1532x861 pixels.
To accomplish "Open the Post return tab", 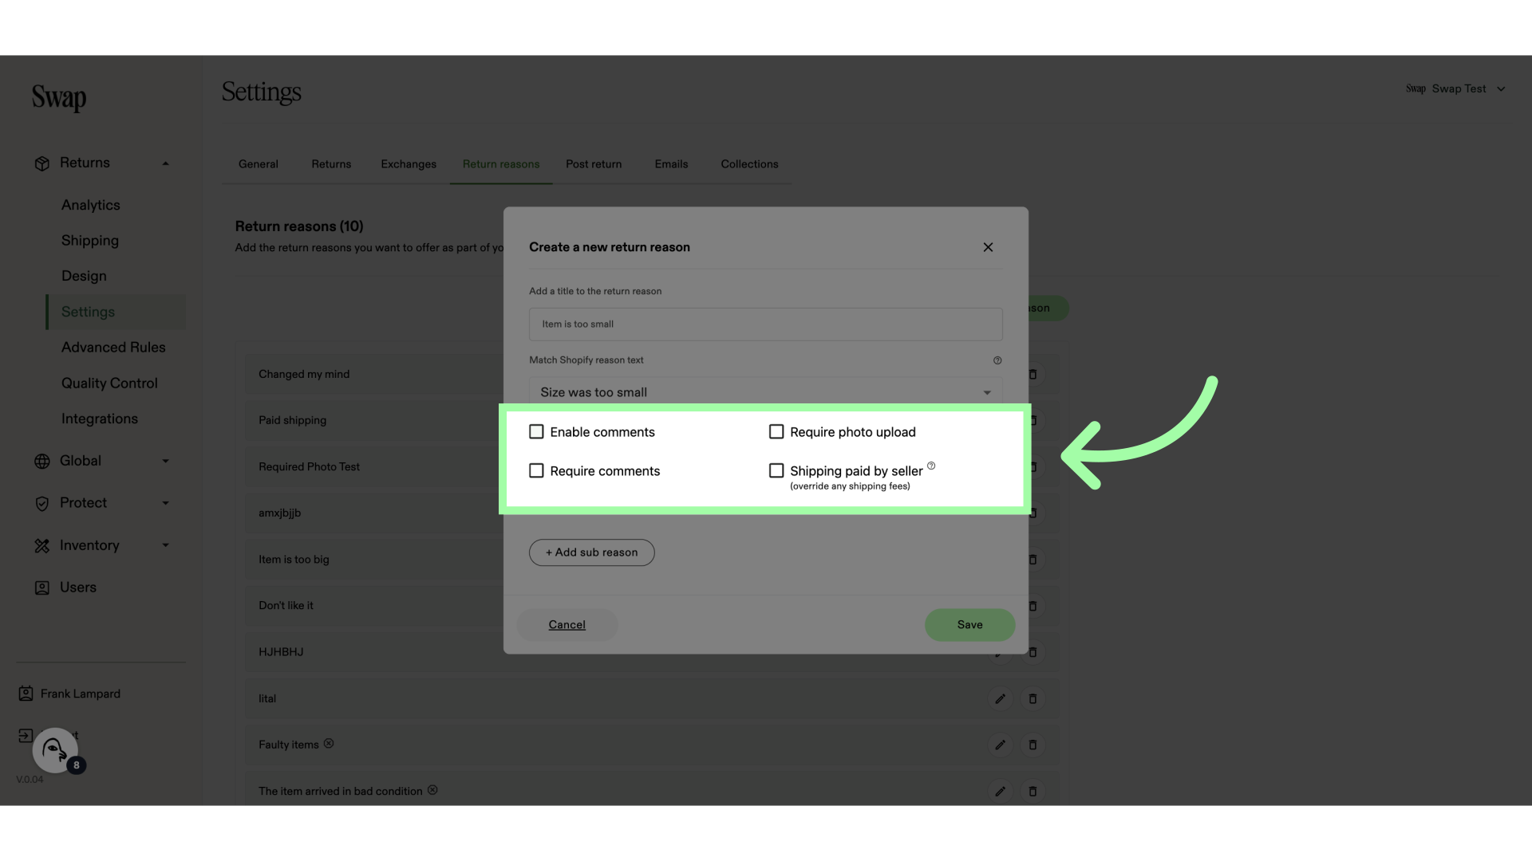I will pyautogui.click(x=594, y=164).
